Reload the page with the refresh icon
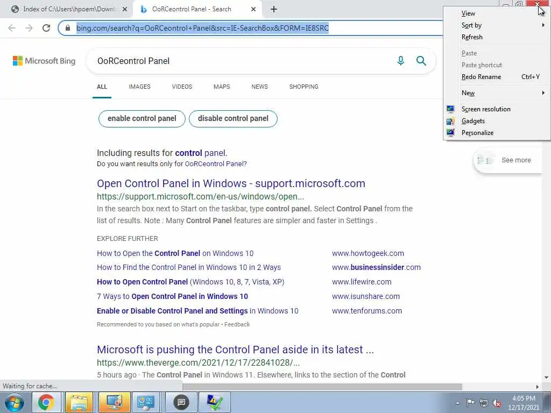The image size is (551, 413). point(46,28)
